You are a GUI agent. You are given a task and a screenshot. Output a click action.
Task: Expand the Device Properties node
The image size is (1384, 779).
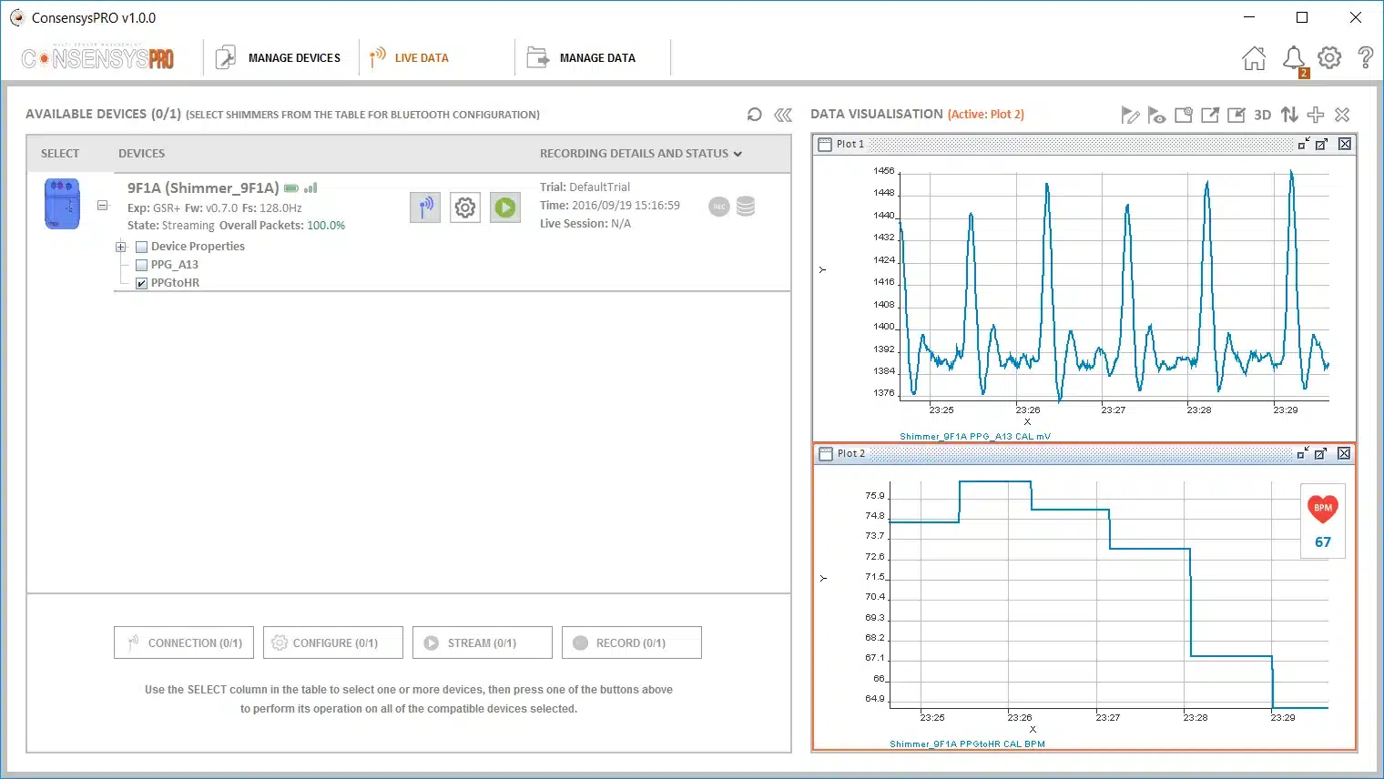120,247
